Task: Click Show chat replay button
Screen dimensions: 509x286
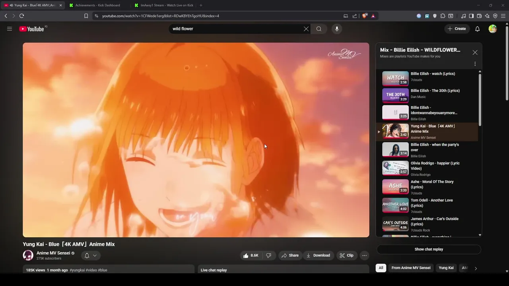Action: point(429,249)
